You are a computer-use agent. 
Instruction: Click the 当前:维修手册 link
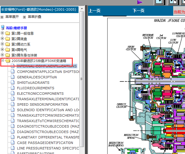[x=16, y=28]
